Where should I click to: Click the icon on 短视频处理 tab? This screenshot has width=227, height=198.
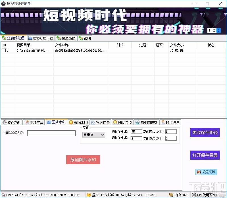4,38
